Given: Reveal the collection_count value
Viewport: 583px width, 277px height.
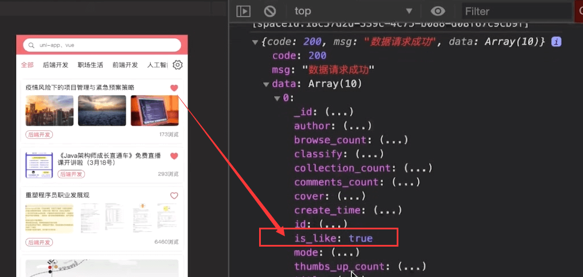Looking at the screenshot, I should click(x=418, y=168).
